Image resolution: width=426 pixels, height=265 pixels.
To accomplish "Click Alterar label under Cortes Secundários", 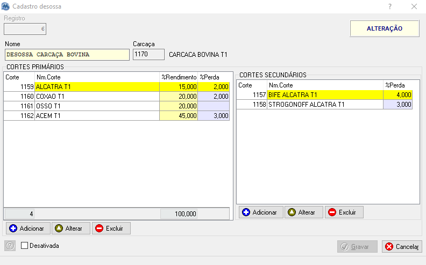I will click(x=307, y=212).
